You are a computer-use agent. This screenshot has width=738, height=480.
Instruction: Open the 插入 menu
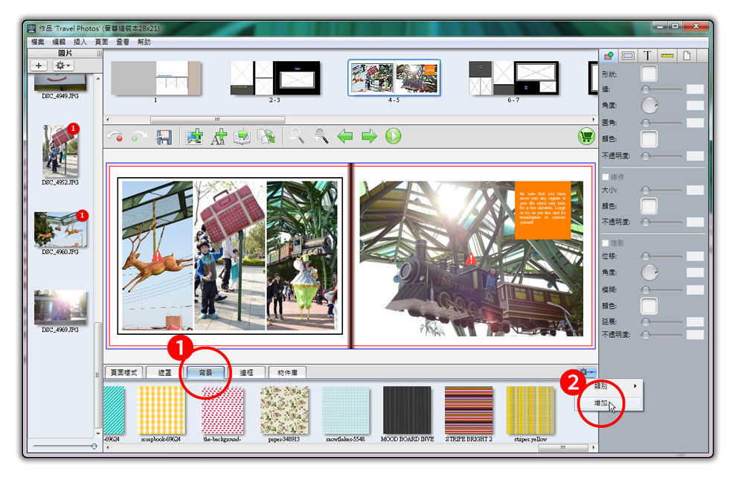[x=81, y=42]
